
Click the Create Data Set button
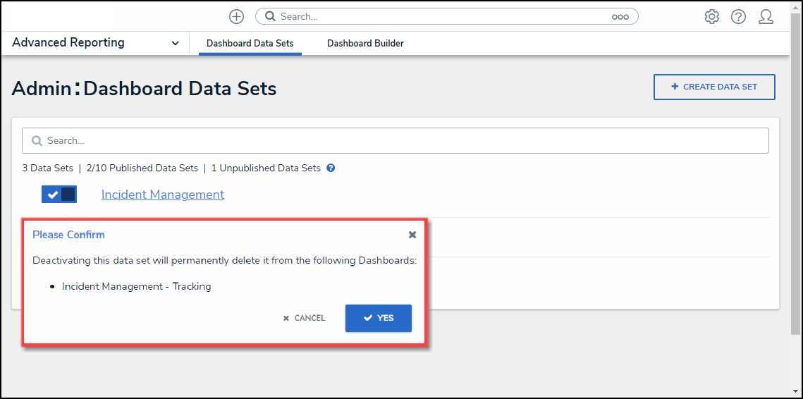714,87
